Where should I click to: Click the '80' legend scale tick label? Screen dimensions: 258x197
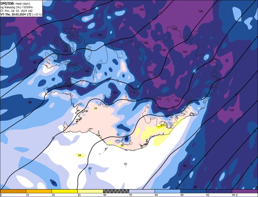(156, 195)
